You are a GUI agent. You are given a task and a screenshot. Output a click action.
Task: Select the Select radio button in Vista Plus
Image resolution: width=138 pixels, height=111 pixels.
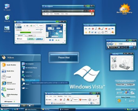18,25
